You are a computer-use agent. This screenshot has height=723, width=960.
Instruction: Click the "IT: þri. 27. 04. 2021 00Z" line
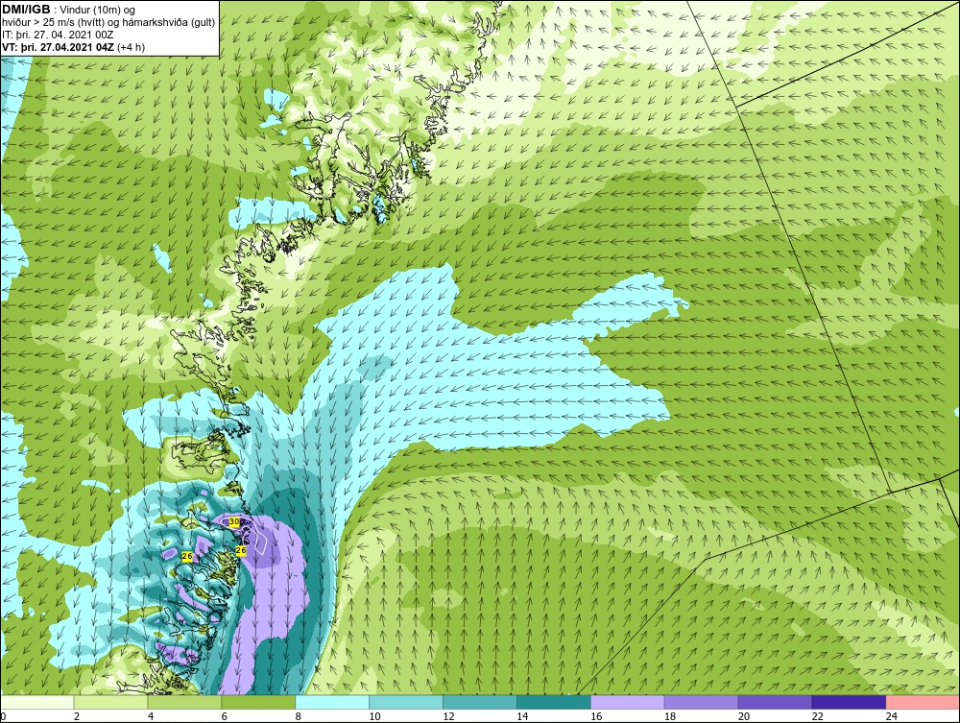click(58, 35)
